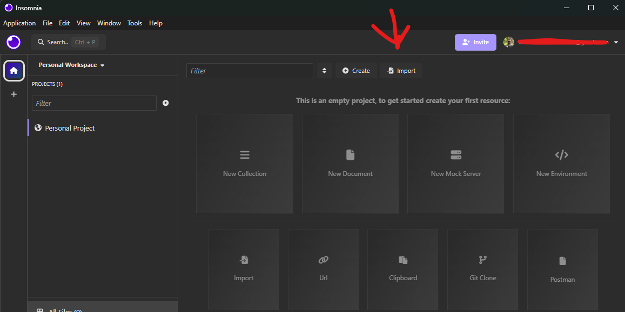Screen dimensions: 625x312
Task: Create a New Mock Server card
Action: pos(455,164)
